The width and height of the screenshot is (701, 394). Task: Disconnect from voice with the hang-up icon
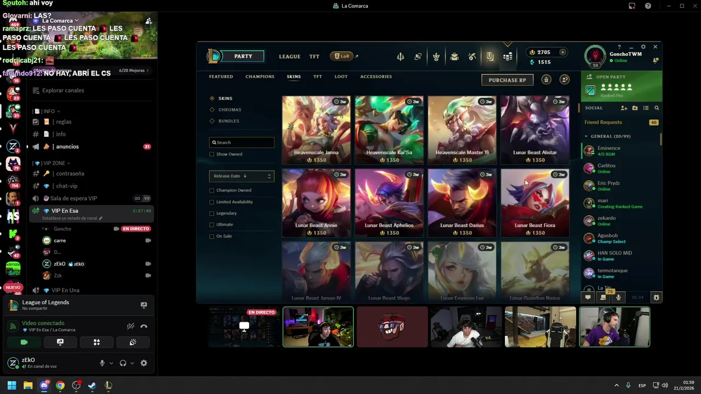tap(143, 326)
